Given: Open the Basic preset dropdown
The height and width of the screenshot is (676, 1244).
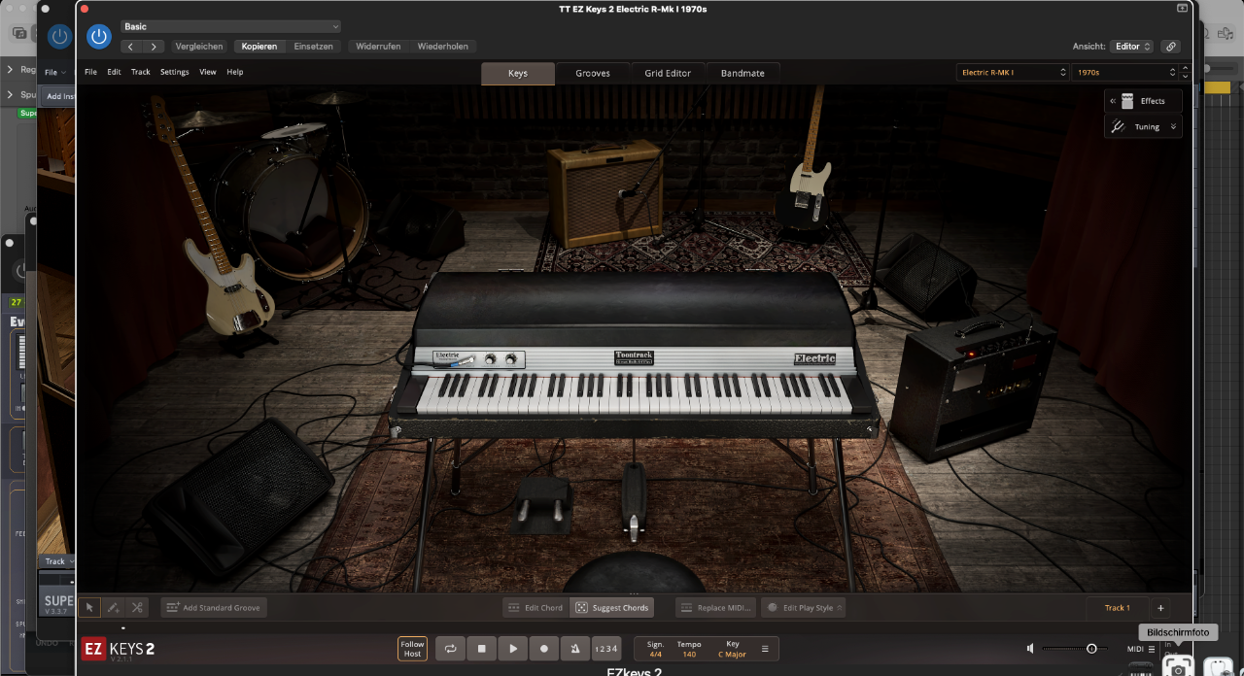Looking at the screenshot, I should [230, 26].
